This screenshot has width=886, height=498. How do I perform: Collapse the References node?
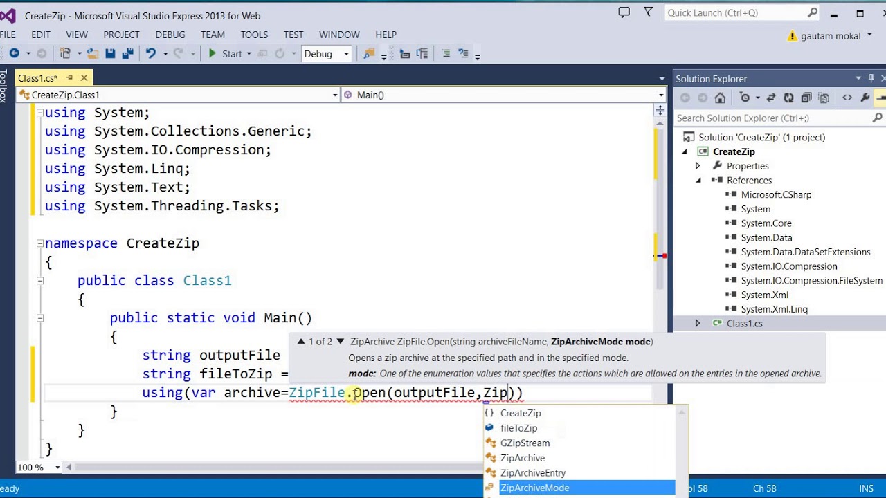click(x=698, y=181)
